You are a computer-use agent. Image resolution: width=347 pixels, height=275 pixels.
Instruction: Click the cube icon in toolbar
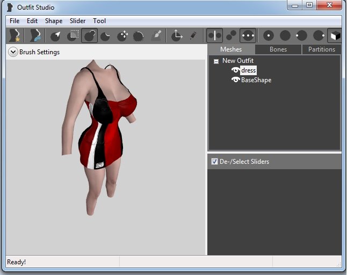click(334, 36)
